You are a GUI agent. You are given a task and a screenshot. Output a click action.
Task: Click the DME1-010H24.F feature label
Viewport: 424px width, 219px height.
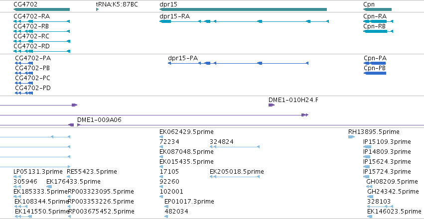click(x=293, y=100)
